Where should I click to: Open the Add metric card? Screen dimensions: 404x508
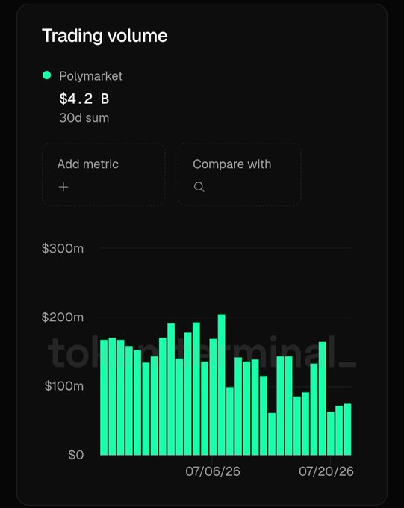[x=104, y=174]
